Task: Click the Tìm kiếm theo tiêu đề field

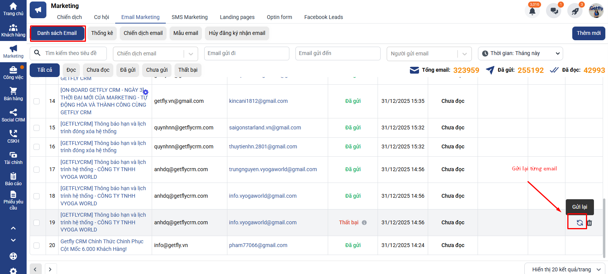Action: tap(72, 54)
